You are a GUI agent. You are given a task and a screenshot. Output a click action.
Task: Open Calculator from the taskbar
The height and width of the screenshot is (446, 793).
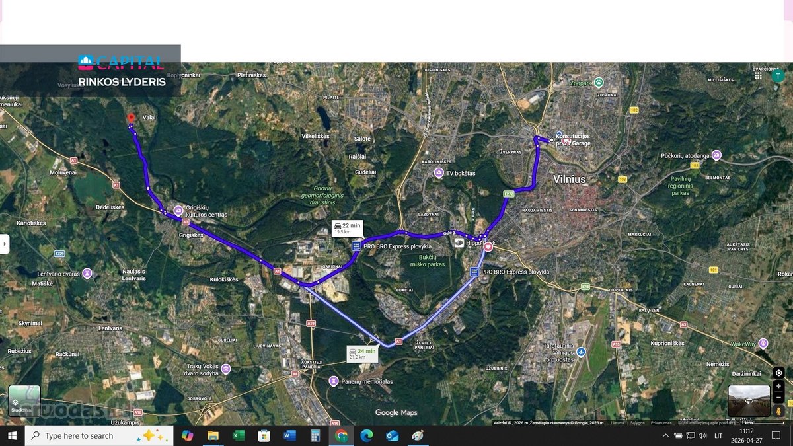click(x=315, y=435)
